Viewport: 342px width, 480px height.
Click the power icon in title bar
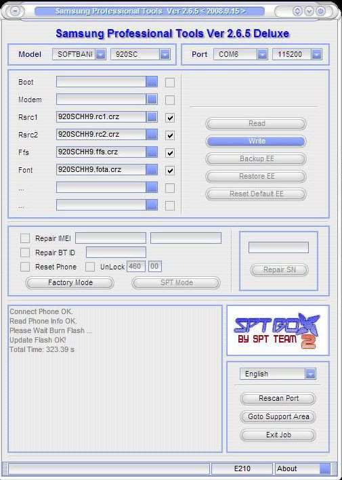click(320, 12)
